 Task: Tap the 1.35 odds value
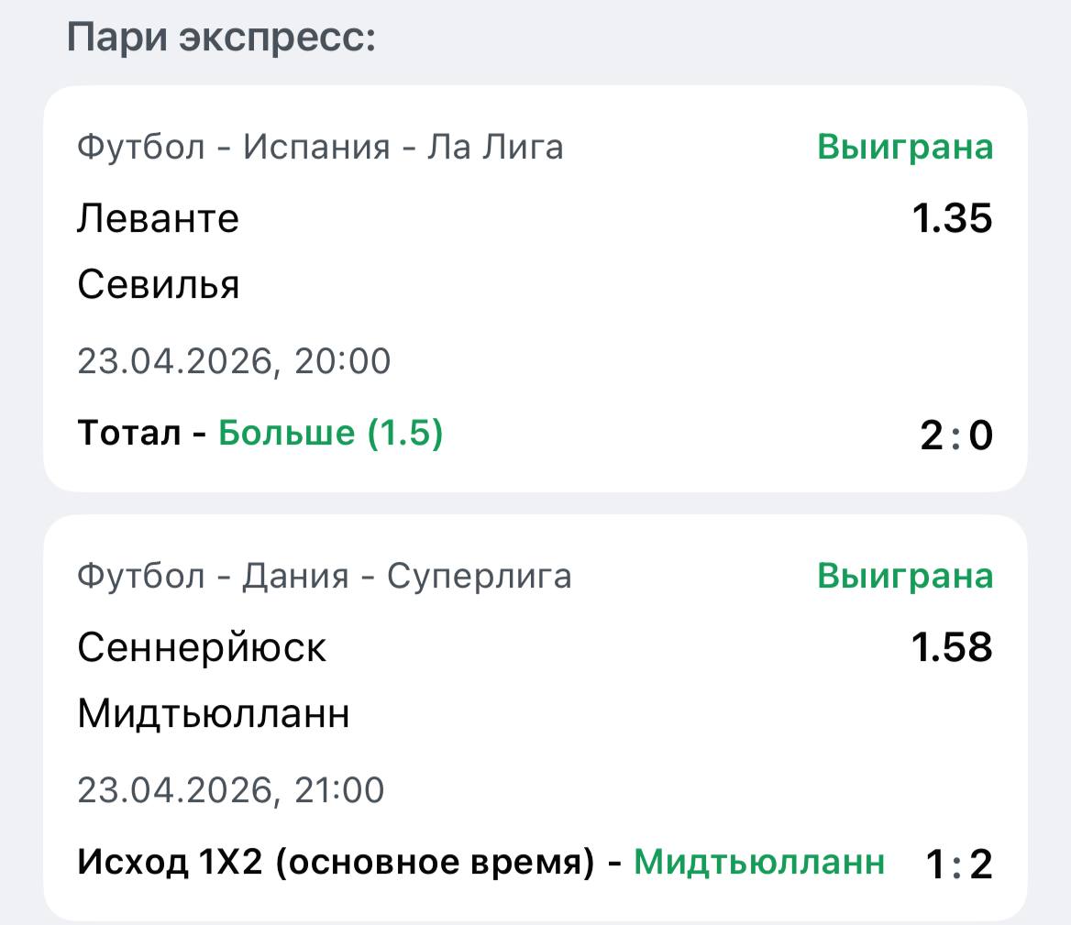pyautogui.click(x=951, y=218)
